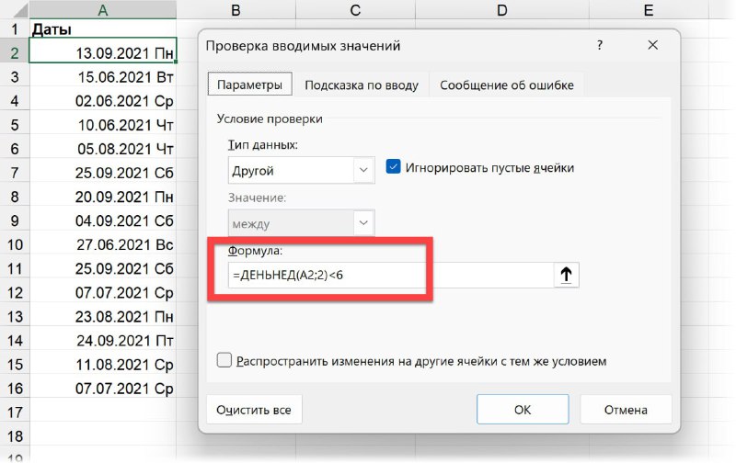Select cell with '02.06.2021 Ср'
This screenshot has height=463, width=736.
(x=103, y=101)
